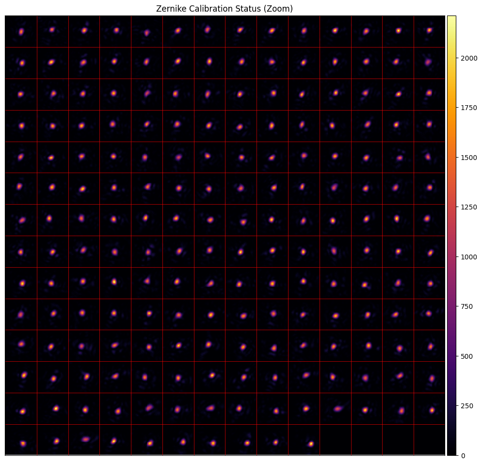The height and width of the screenshot is (464, 482).
Task: Click the colorbar tick label 1000
Action: [x=469, y=257]
